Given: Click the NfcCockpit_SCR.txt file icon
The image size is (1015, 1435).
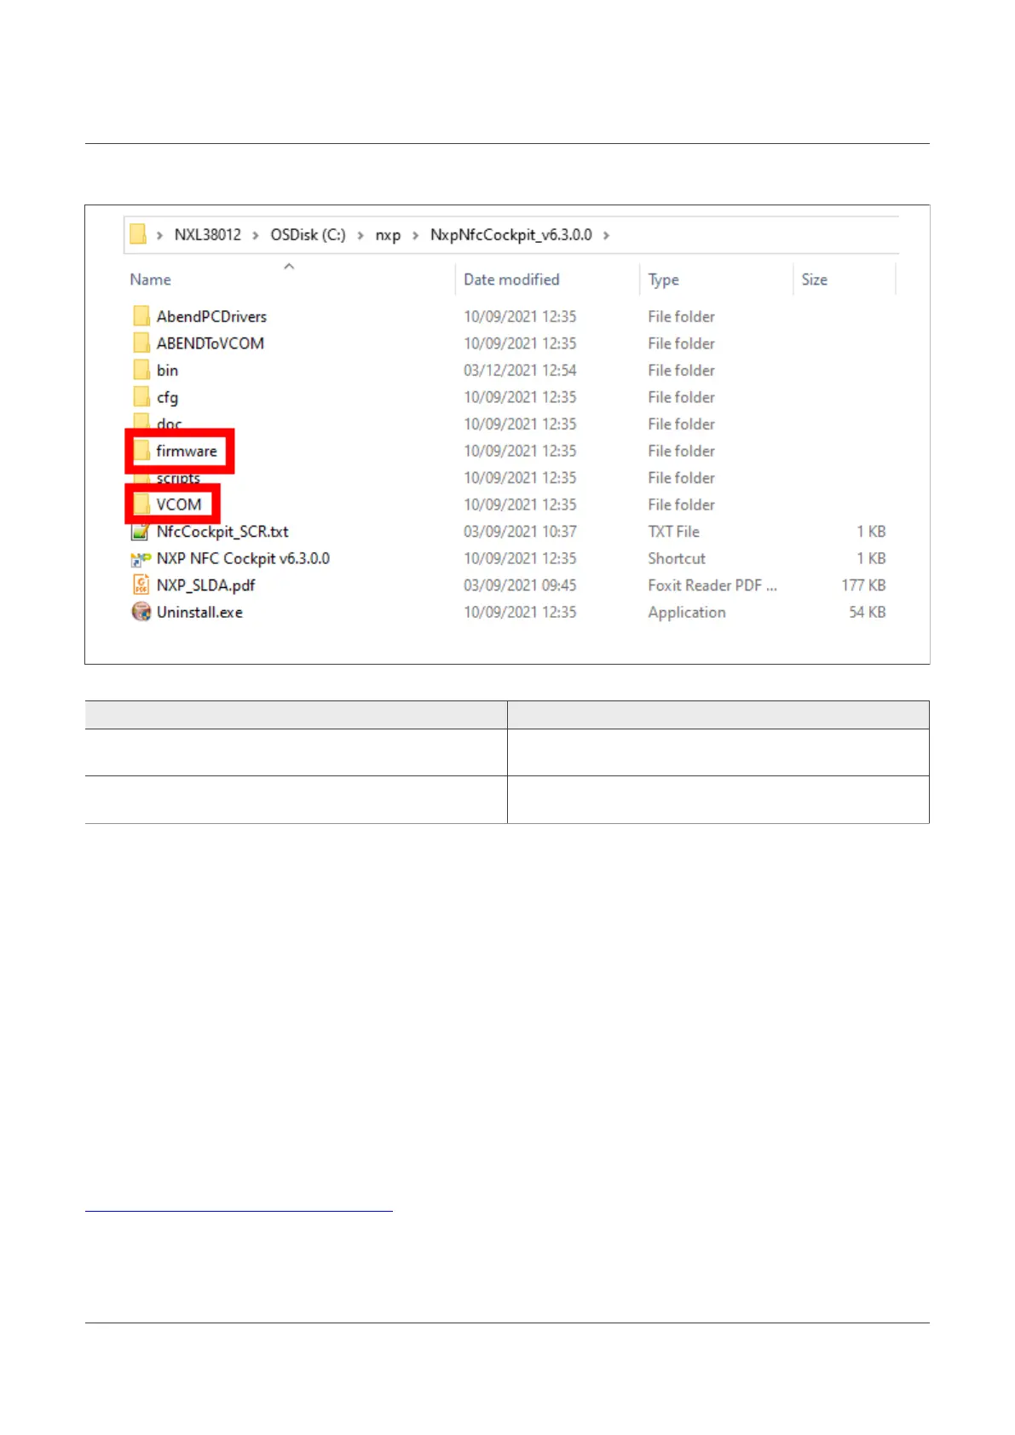Looking at the screenshot, I should coord(141,532).
